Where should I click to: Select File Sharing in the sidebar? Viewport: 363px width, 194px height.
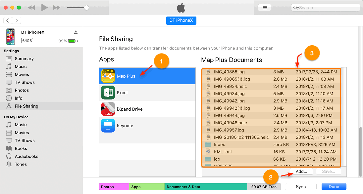(x=42, y=106)
